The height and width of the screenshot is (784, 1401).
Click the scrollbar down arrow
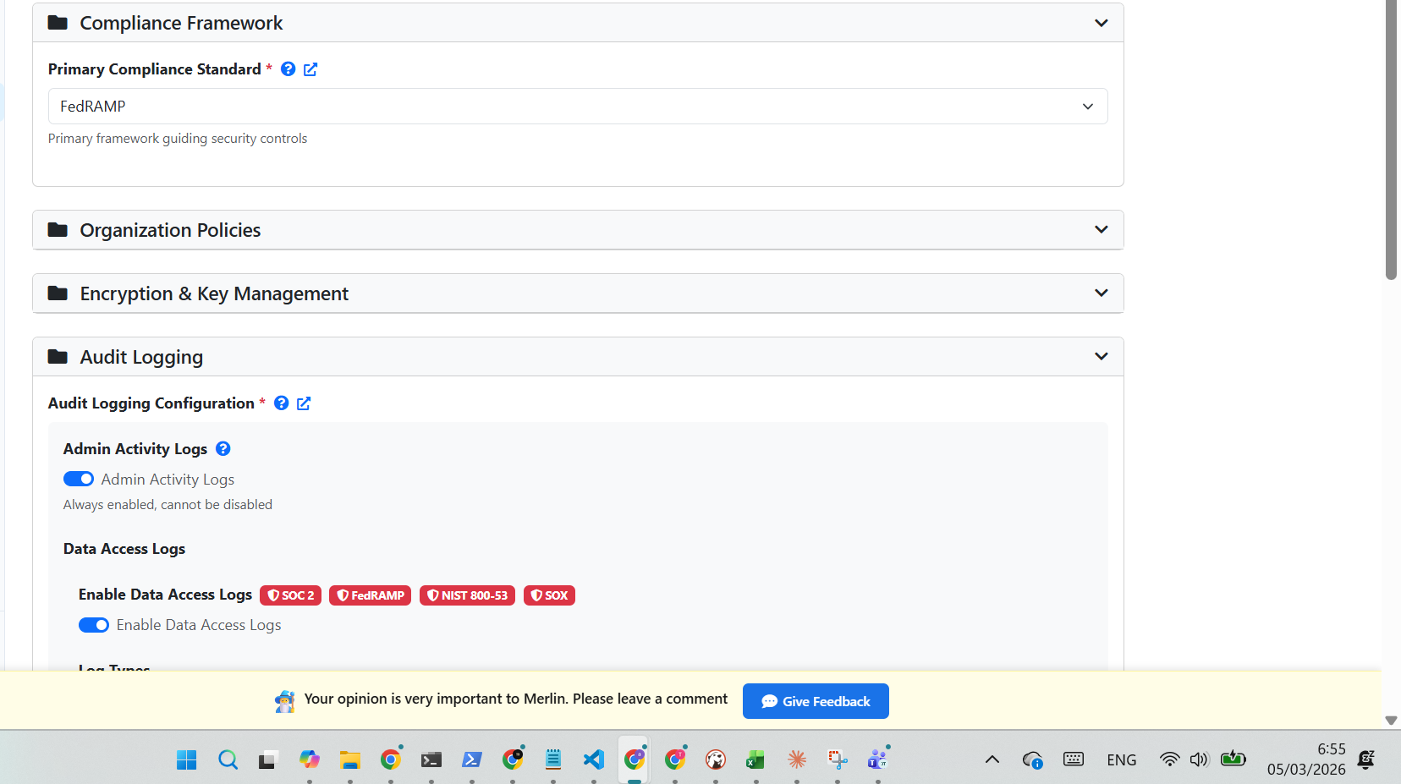coord(1391,721)
